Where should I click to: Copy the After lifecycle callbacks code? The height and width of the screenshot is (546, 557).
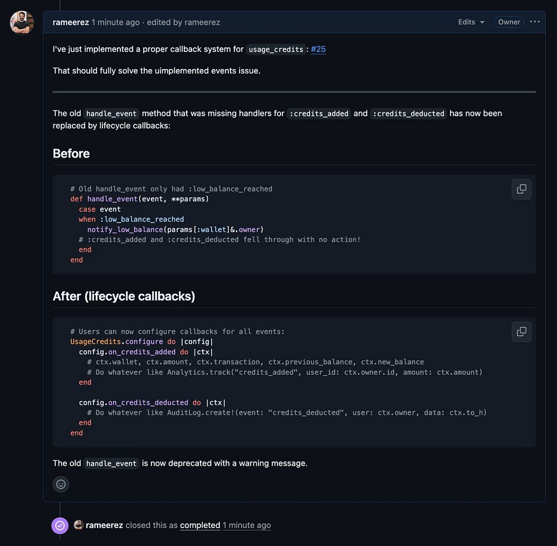pyautogui.click(x=521, y=332)
